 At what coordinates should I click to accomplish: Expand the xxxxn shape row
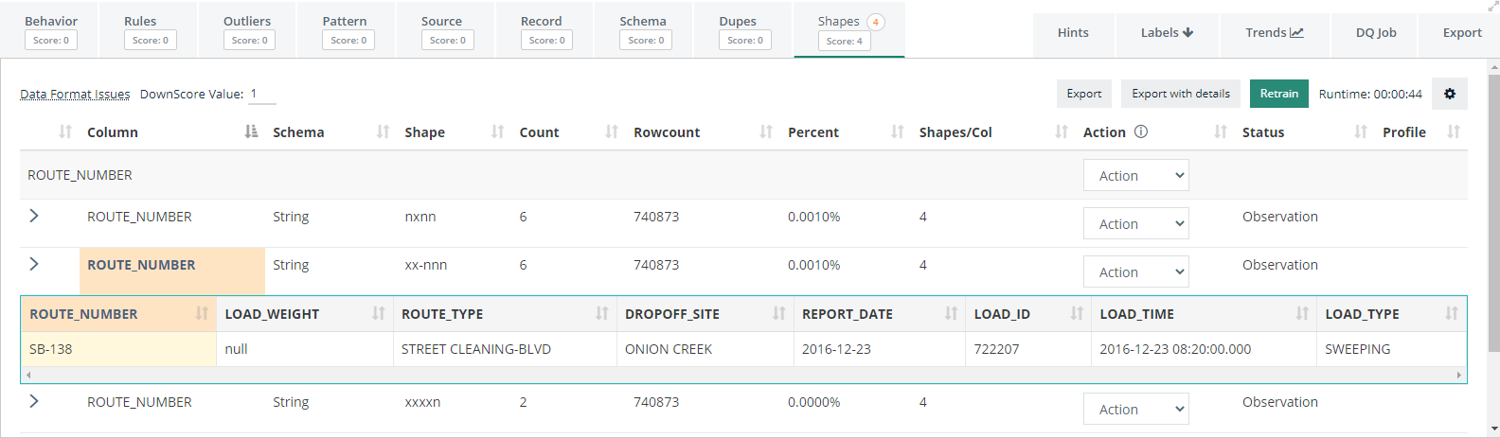34,401
